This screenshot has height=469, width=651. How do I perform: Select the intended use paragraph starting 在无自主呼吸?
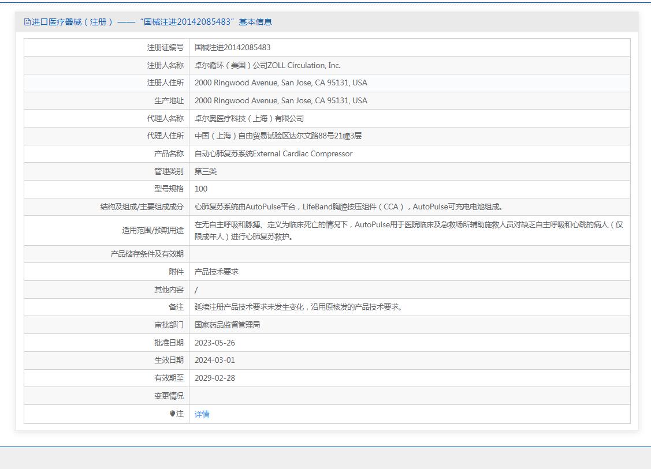[409, 231]
